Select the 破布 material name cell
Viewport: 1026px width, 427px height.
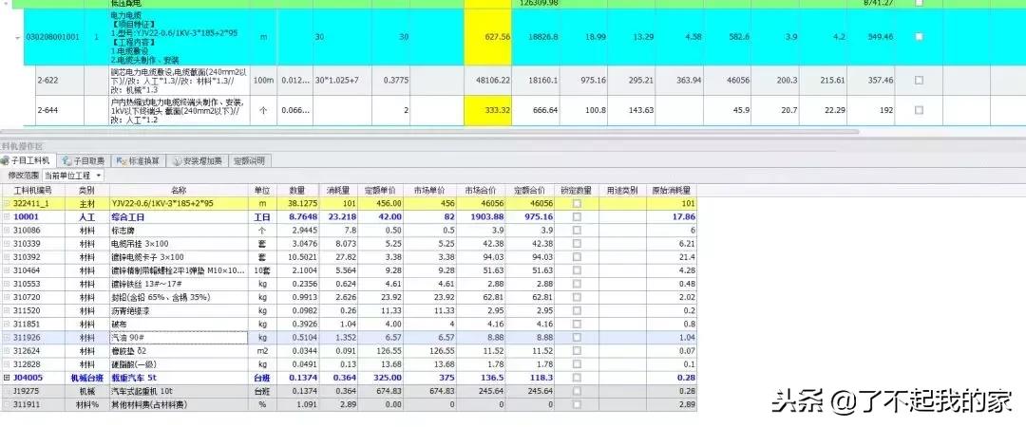pyautogui.click(x=179, y=324)
